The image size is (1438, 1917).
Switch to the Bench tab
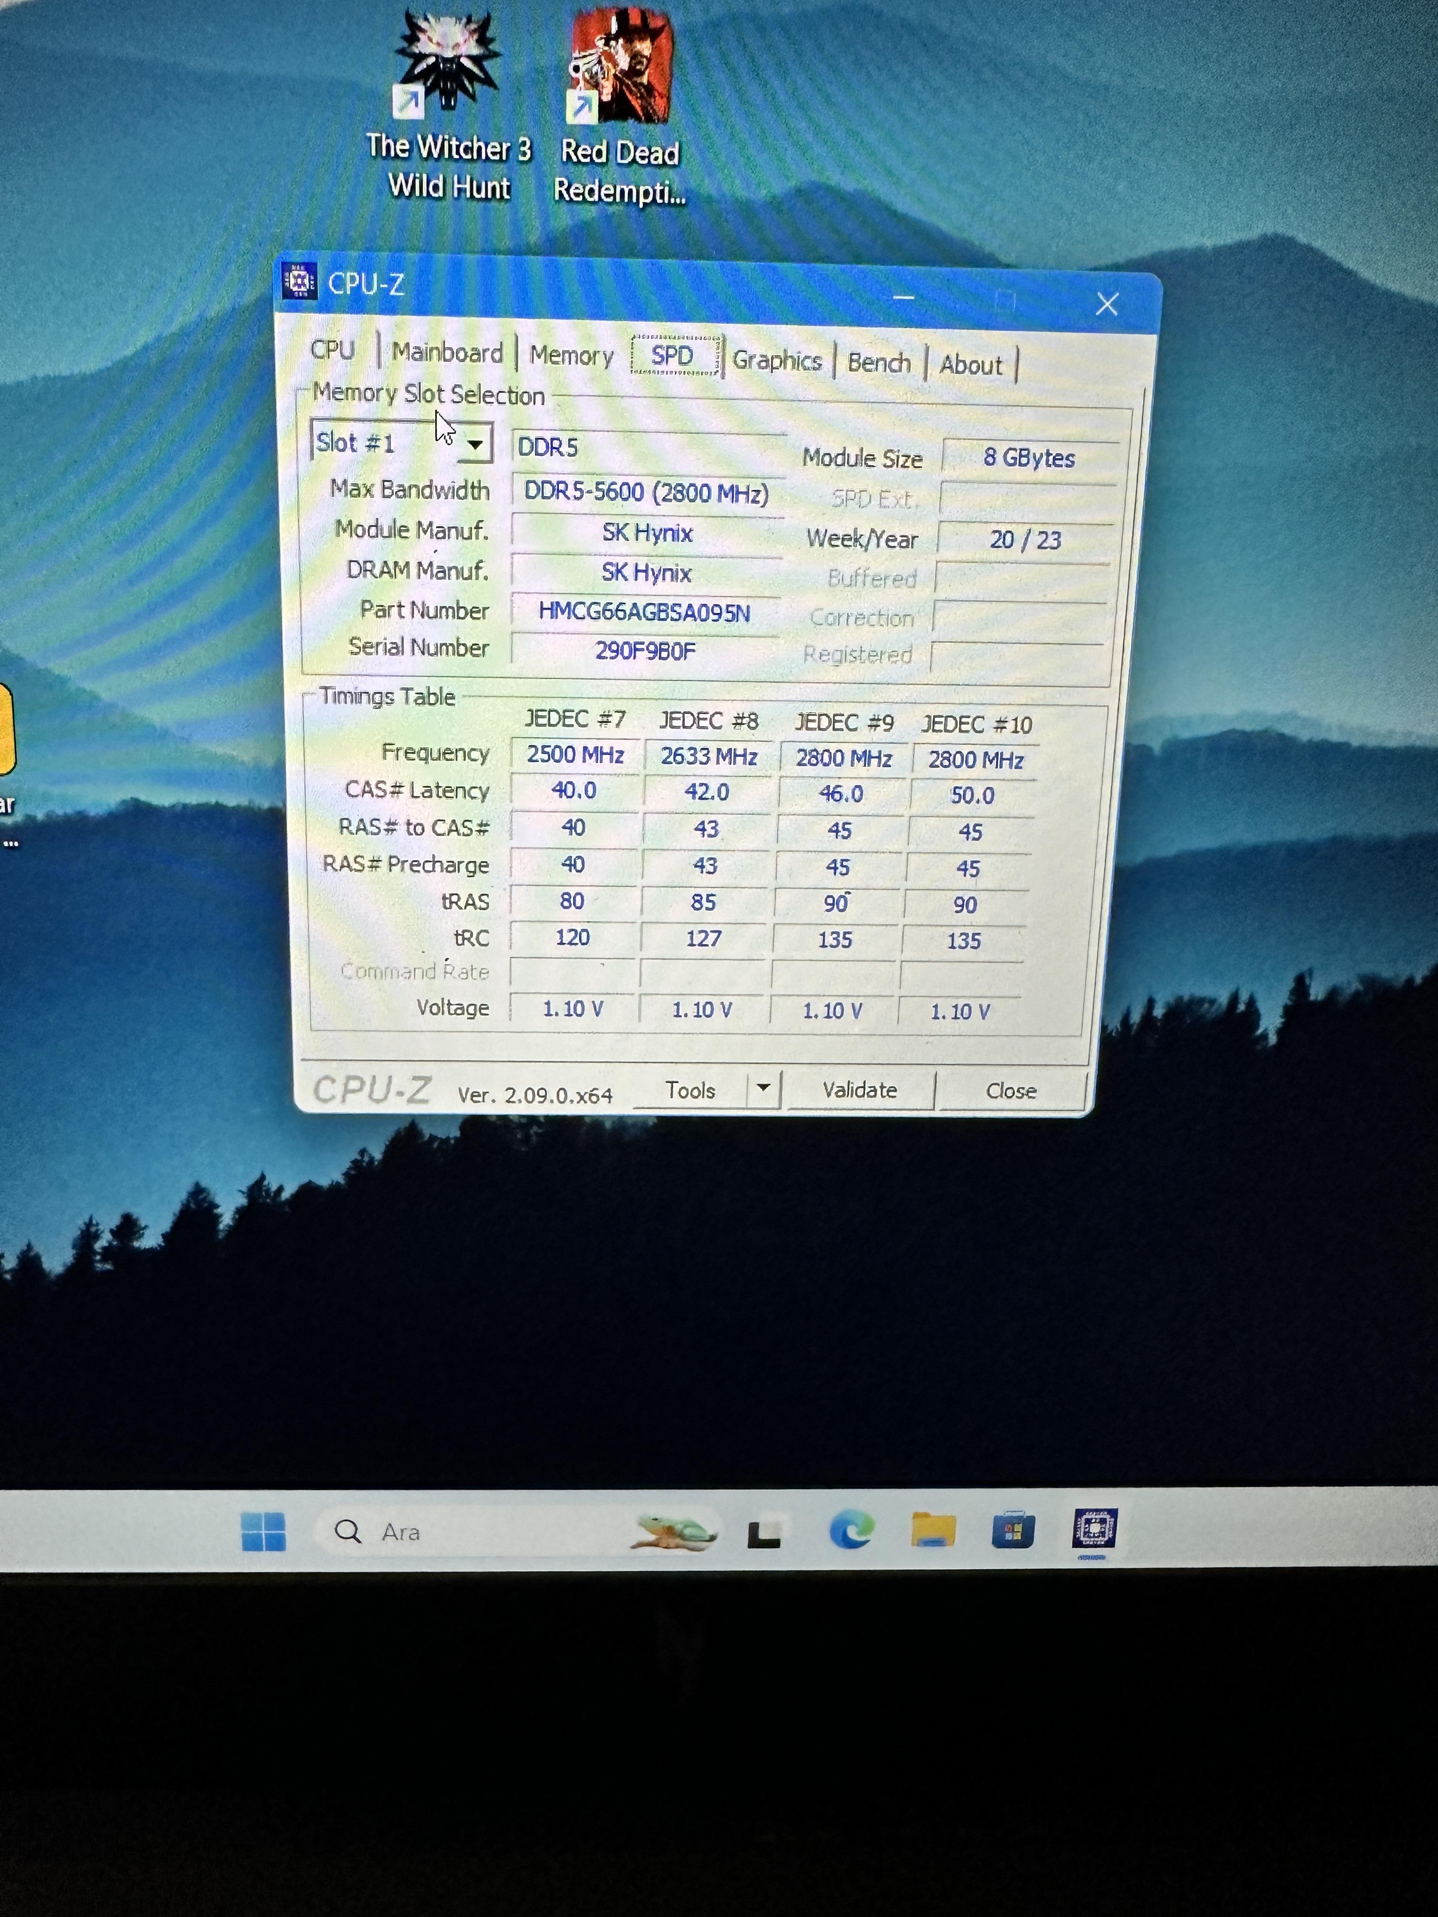tap(879, 362)
